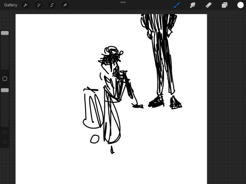Activate the Transform arrow tool
The height and width of the screenshot is (184, 246).
pos(65,5)
